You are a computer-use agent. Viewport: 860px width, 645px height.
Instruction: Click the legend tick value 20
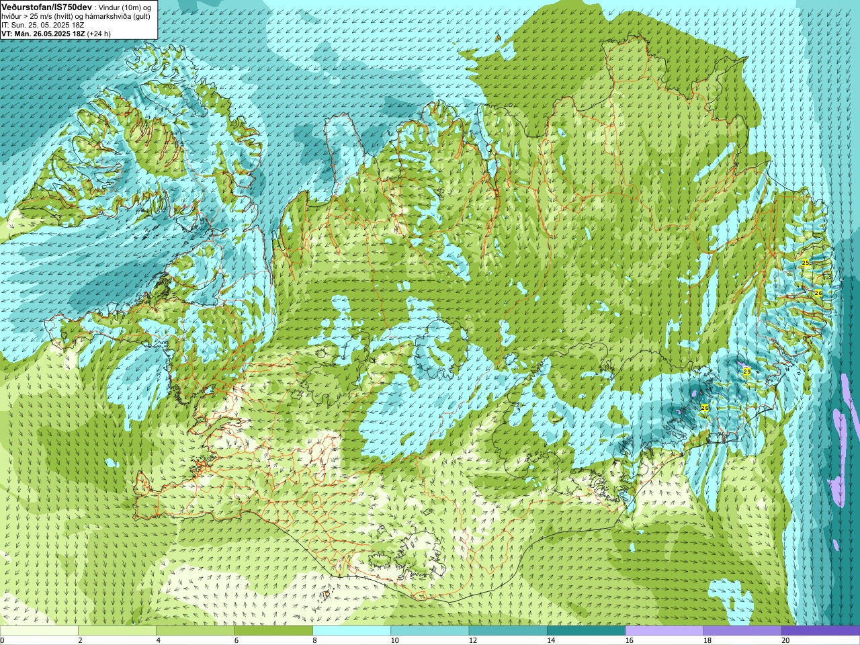tap(785, 640)
